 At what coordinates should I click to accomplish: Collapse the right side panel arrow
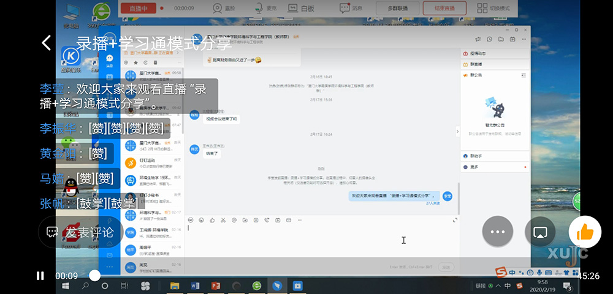tap(457, 131)
